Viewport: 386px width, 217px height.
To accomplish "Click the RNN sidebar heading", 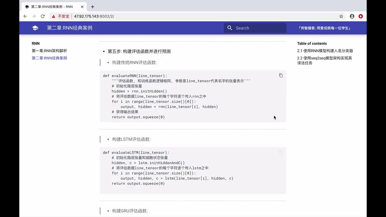I will (x=36, y=43).
